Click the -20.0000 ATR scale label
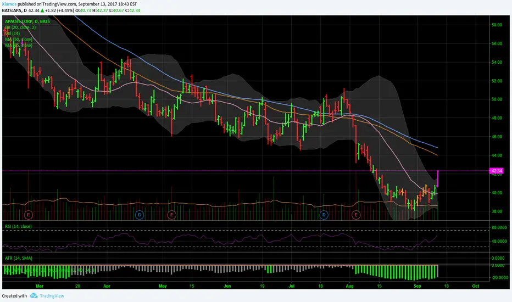Screen dimensions: 512x302 (x=499, y=277)
